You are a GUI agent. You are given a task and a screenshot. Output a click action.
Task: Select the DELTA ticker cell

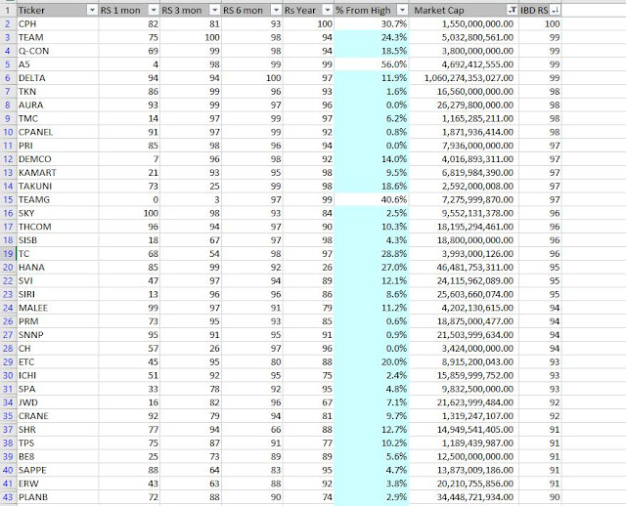[x=58, y=78]
